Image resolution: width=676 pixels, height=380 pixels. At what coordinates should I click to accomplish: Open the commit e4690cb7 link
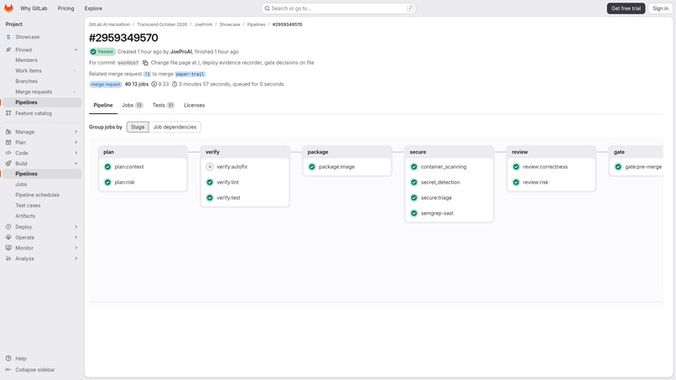128,63
